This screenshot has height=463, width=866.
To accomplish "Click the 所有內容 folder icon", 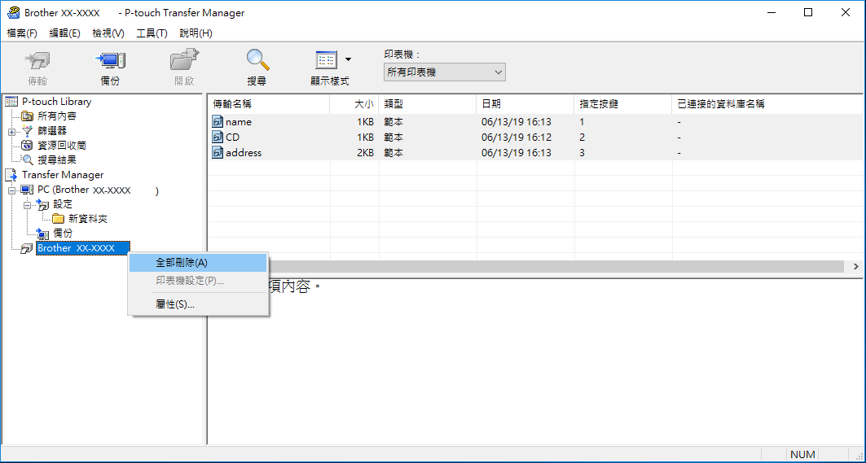I will (27, 116).
